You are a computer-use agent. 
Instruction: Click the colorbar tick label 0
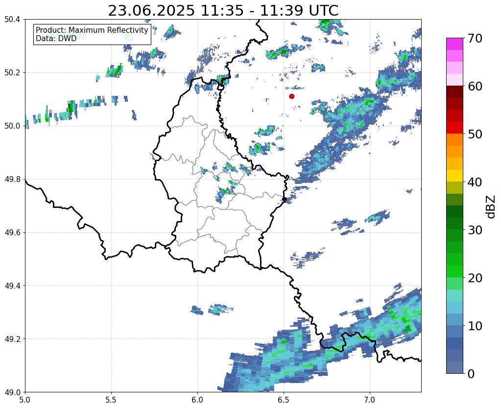point(471,374)
